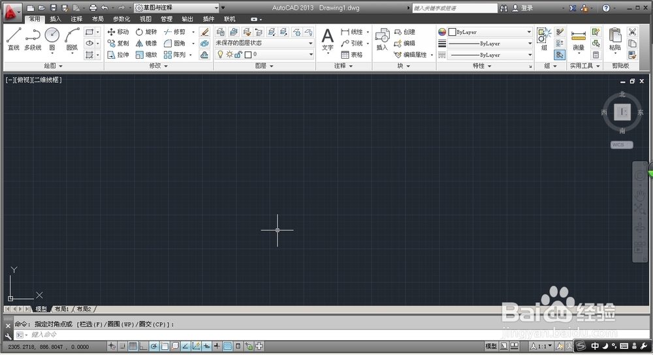Screen dimensions: 653x355
Task: Click the 复制 (Copy) modify tool
Action: point(118,43)
